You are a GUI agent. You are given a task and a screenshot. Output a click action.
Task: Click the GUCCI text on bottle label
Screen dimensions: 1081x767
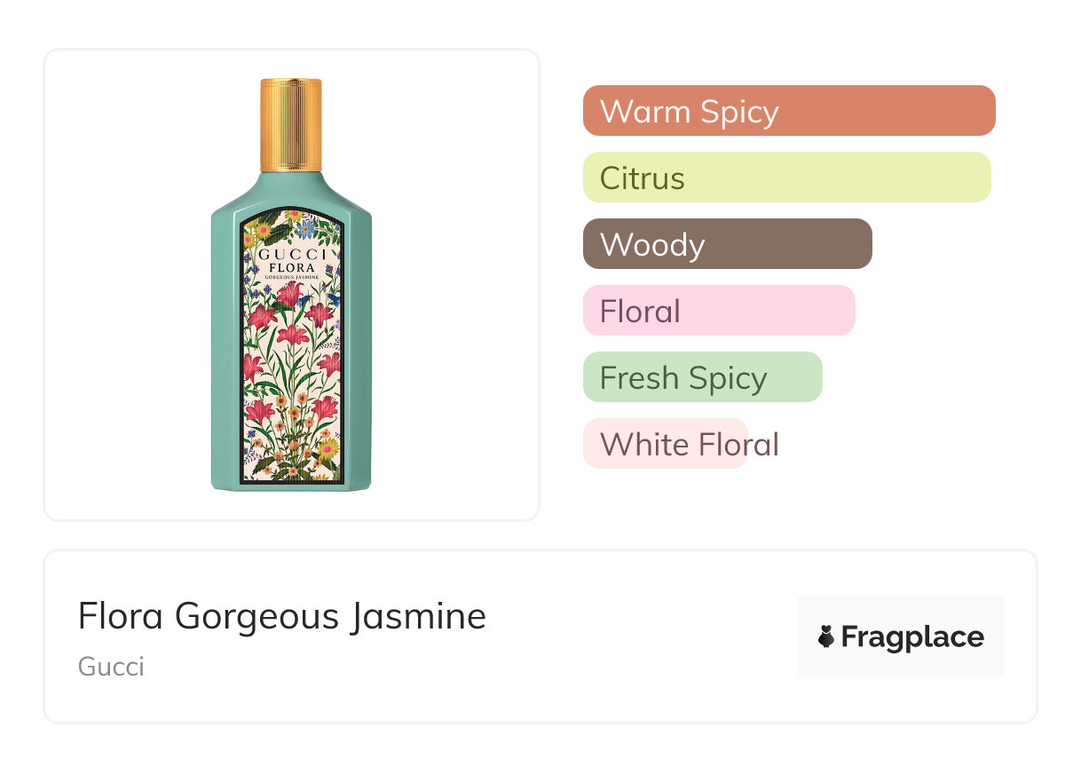[292, 254]
